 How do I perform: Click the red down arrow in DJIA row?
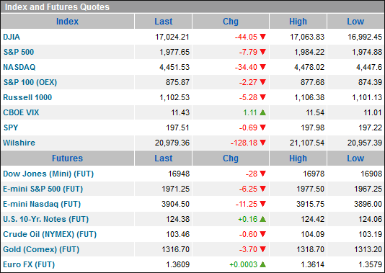click(x=262, y=37)
